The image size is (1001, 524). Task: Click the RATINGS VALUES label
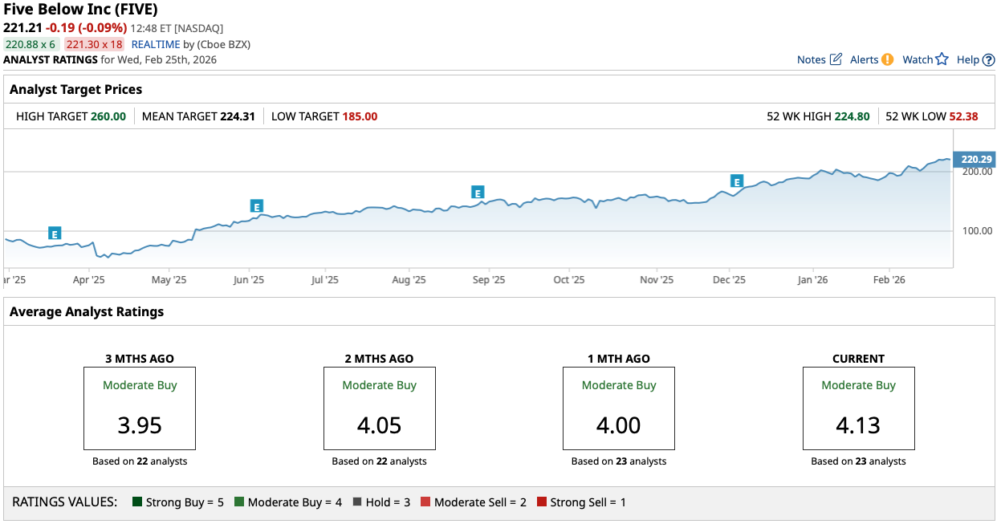point(65,502)
